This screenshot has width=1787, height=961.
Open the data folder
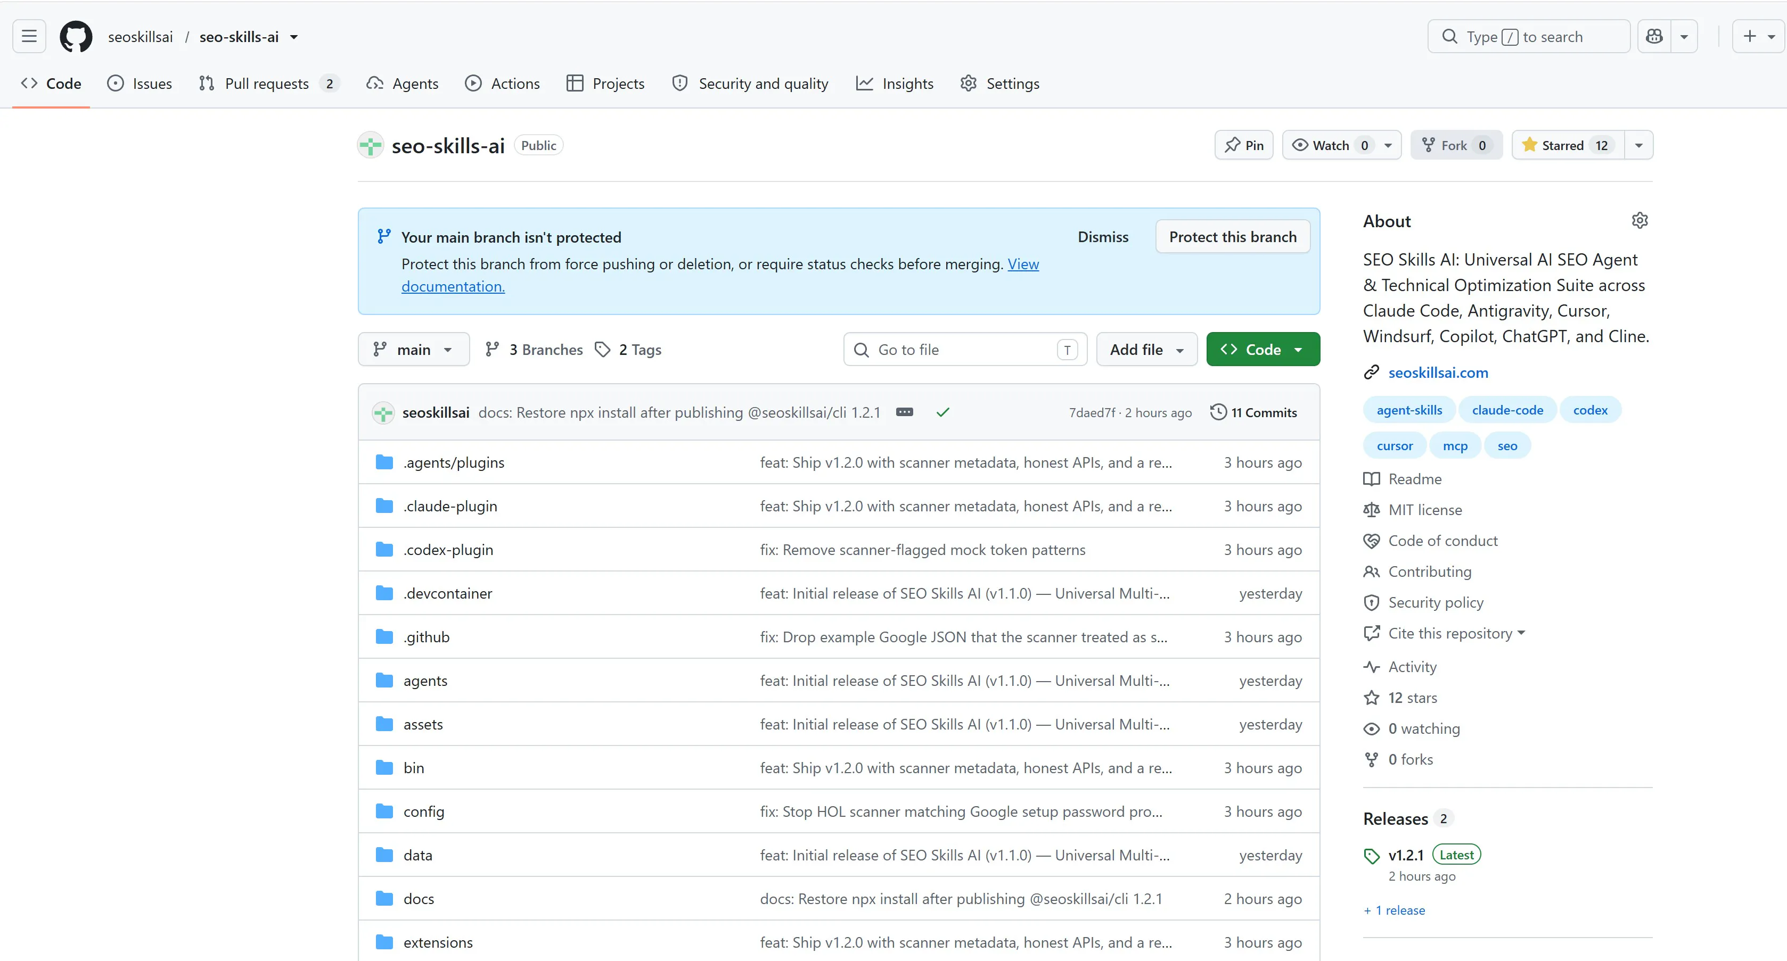(417, 856)
